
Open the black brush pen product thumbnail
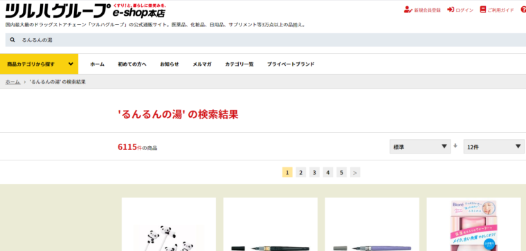click(x=271, y=224)
